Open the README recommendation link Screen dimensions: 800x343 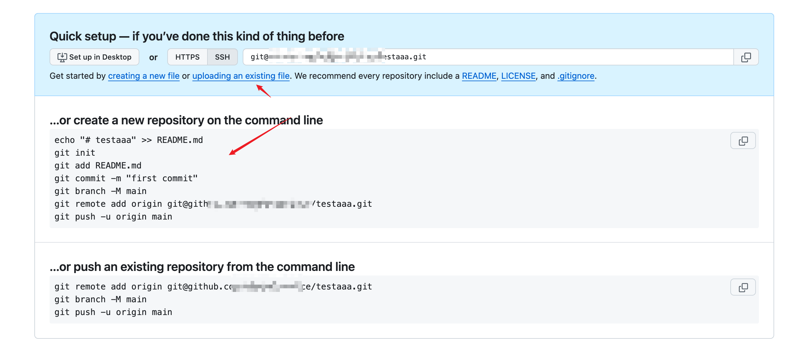[479, 76]
